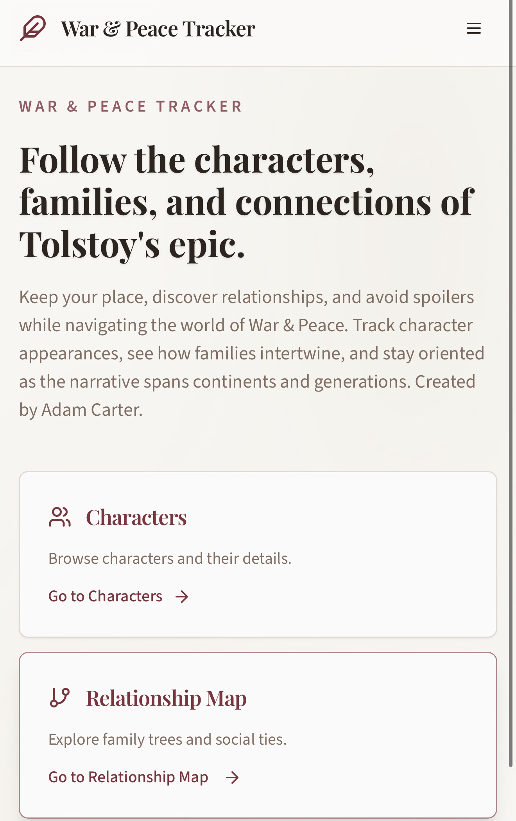Open the Relationship Map card heading
Viewport: 516px width, 821px height.
(166, 697)
